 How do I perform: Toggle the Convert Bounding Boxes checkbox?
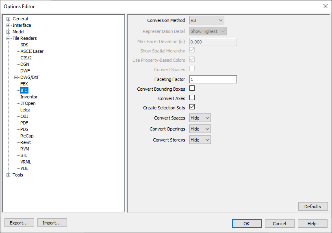[192, 88]
